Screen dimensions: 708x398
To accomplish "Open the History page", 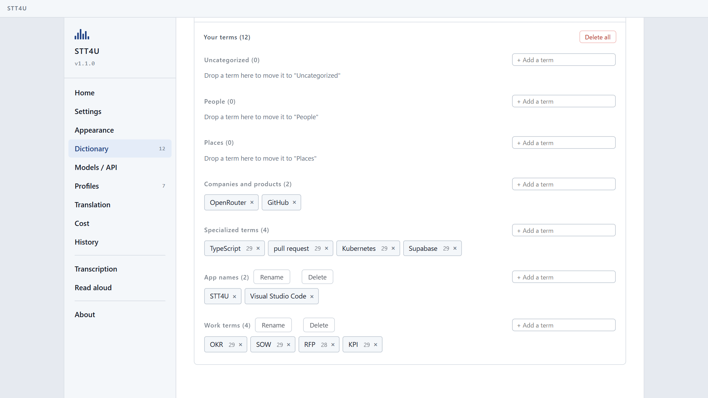I will click(120, 242).
